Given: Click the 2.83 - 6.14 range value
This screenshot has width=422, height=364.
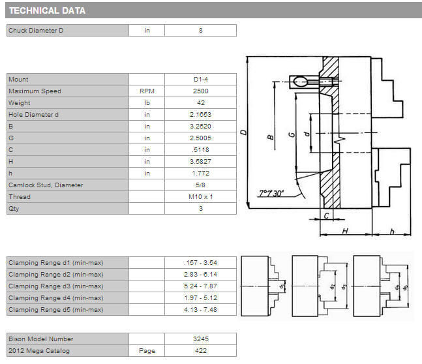Looking at the screenshot, I should (x=200, y=275).
